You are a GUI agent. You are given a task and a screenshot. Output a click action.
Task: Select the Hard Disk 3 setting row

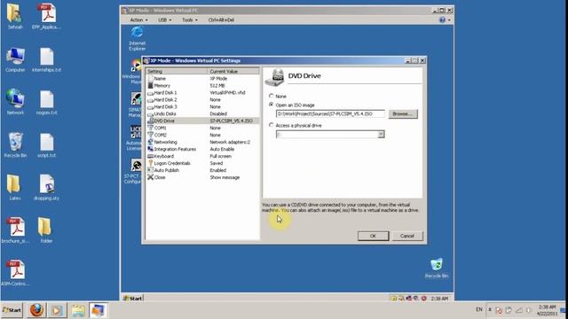(x=202, y=106)
